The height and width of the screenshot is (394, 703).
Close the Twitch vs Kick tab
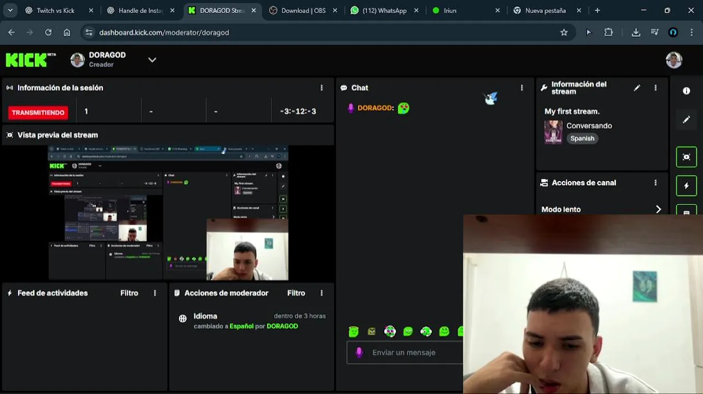tap(91, 10)
